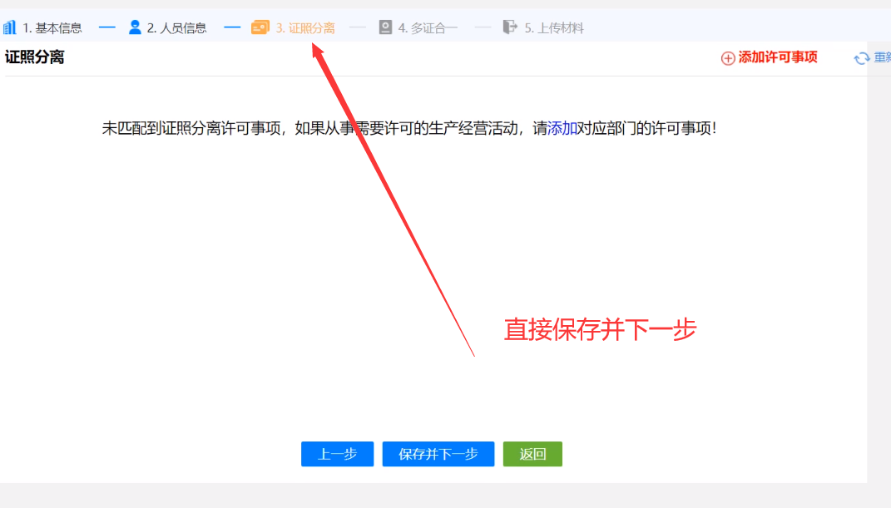Click the 证照分离 section heading
This screenshot has height=508, width=891.
coord(35,57)
